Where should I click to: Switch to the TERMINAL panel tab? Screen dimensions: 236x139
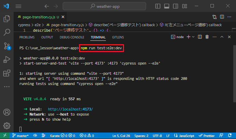[98, 37]
